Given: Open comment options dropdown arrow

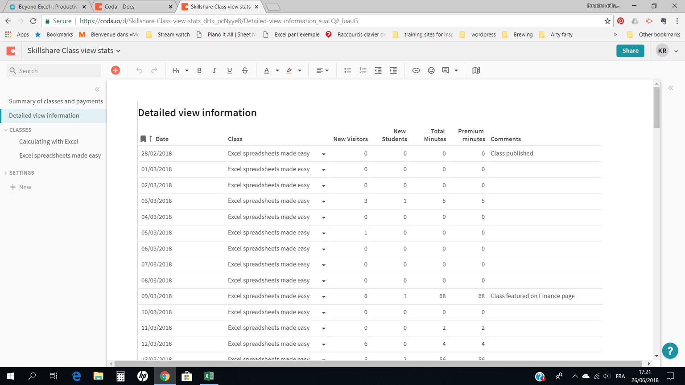Looking at the screenshot, I should click(456, 70).
